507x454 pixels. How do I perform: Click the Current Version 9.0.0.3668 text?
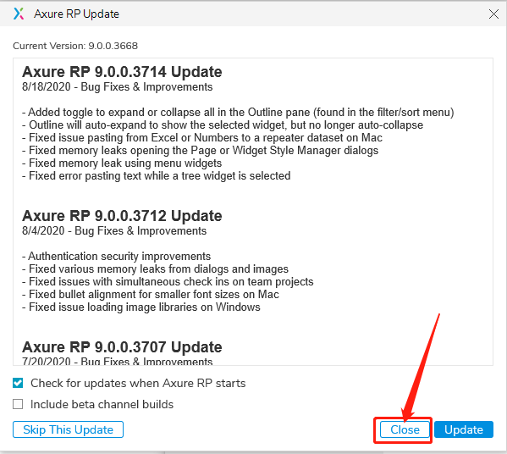pos(75,46)
